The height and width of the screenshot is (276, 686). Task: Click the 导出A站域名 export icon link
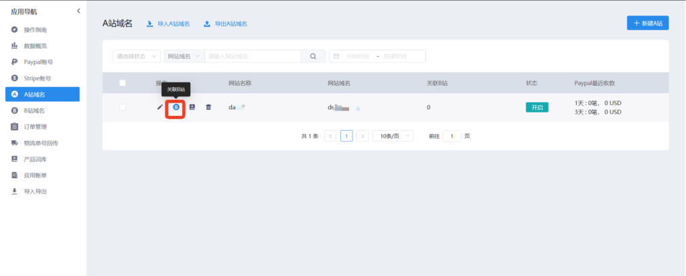pos(225,23)
